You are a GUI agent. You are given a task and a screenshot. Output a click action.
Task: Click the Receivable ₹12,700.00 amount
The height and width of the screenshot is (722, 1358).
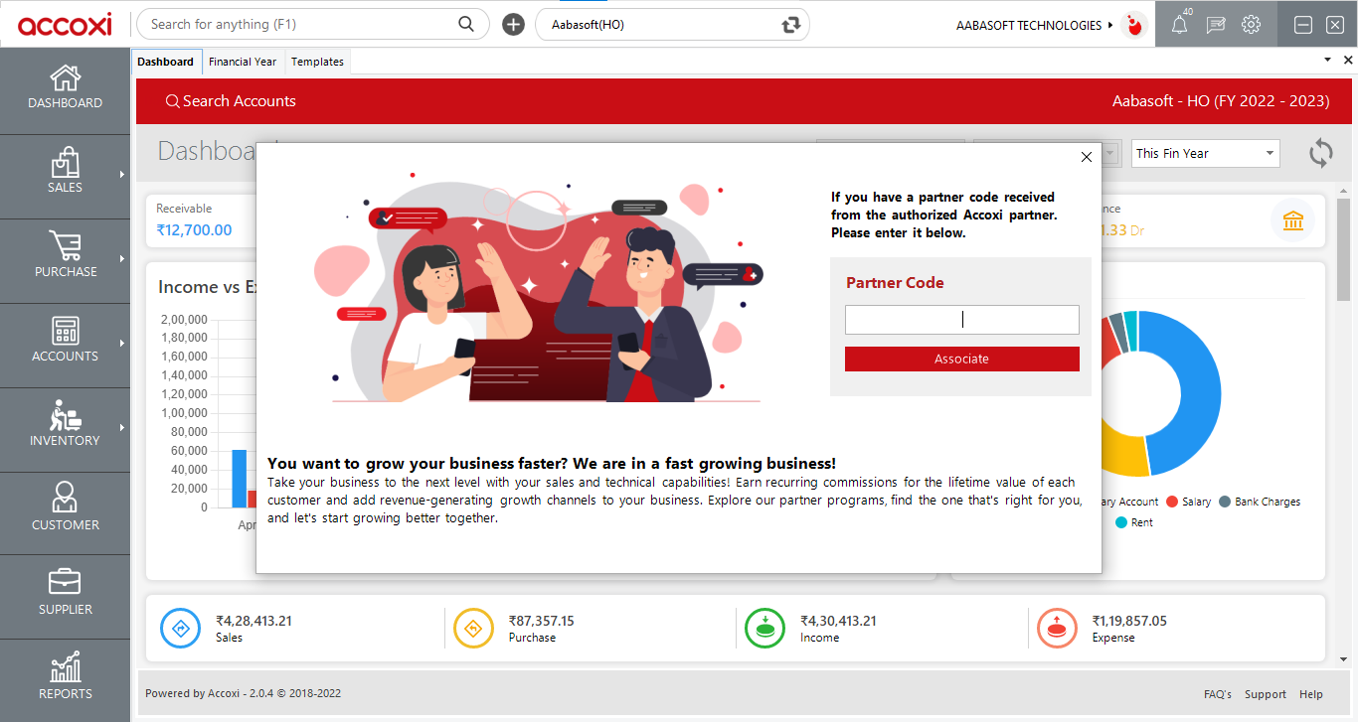[194, 230]
